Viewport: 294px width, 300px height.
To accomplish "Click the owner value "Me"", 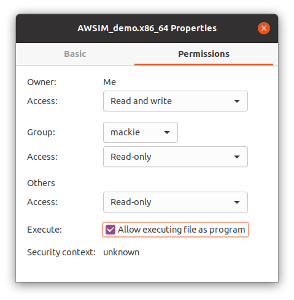I will (x=109, y=82).
